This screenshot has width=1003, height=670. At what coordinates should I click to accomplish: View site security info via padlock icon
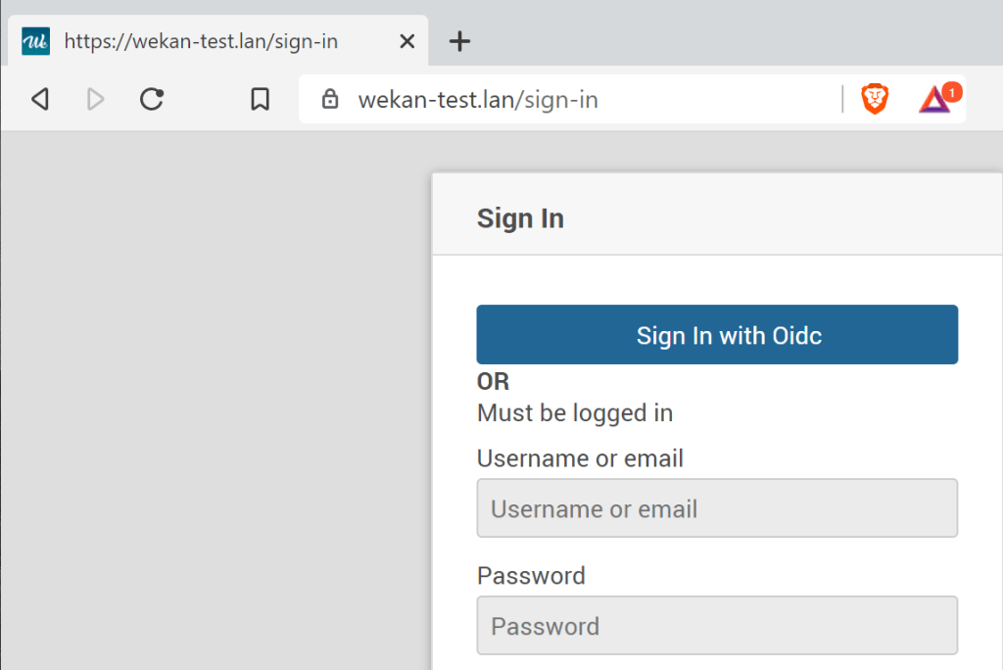(x=330, y=99)
